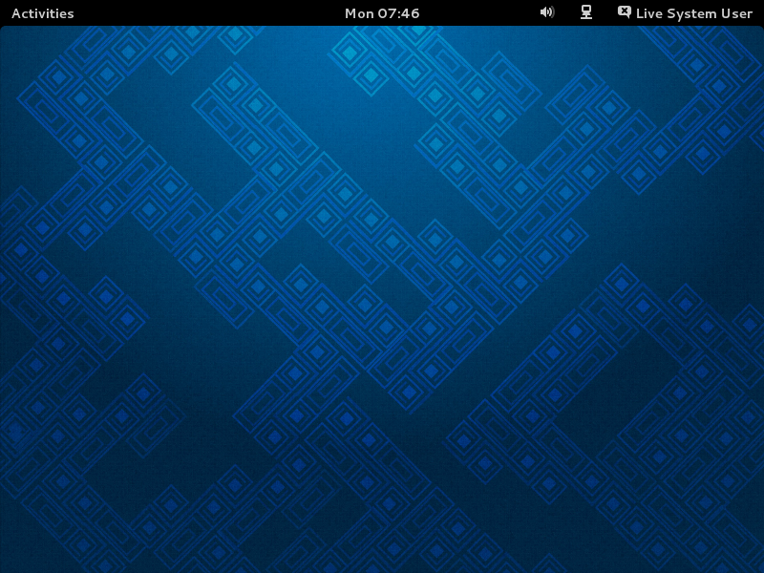Click the "Mon" day in the clock
The width and height of the screenshot is (764, 573).
coord(359,13)
